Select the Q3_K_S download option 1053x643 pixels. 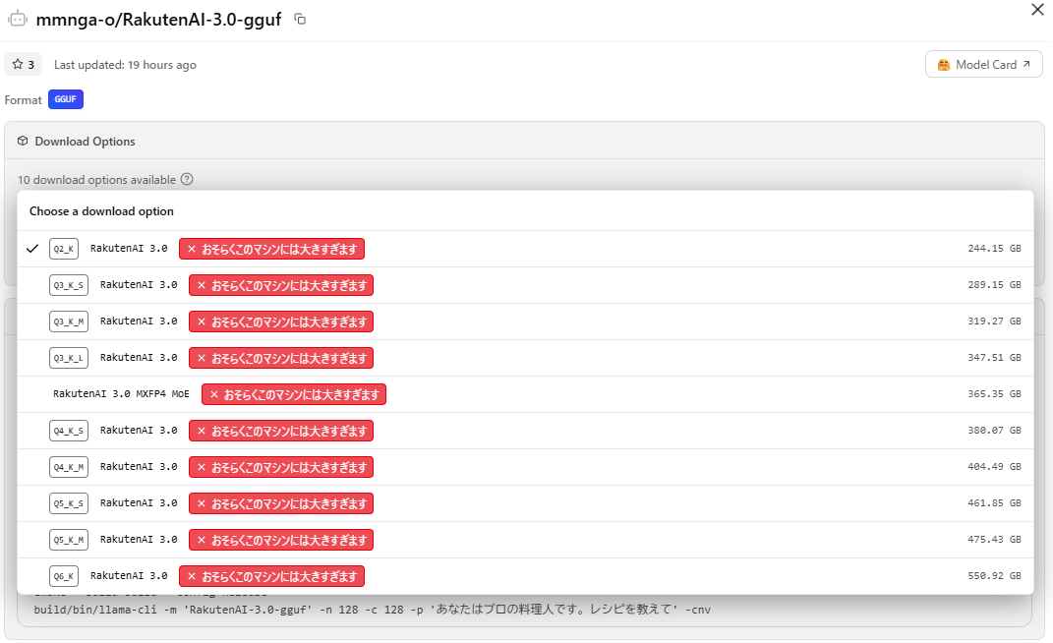[525, 285]
